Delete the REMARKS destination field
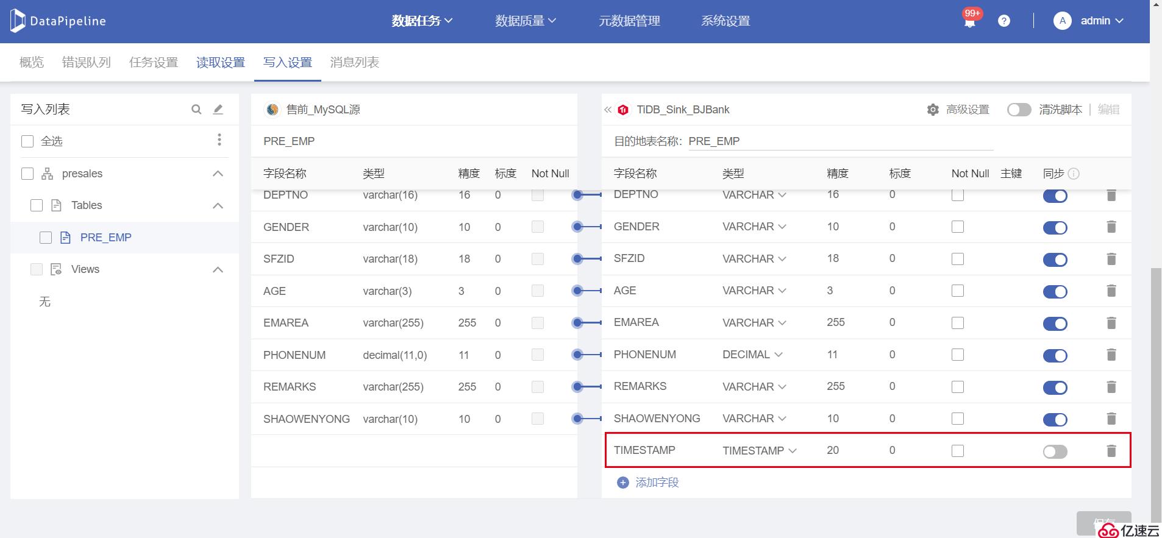 [1111, 387]
